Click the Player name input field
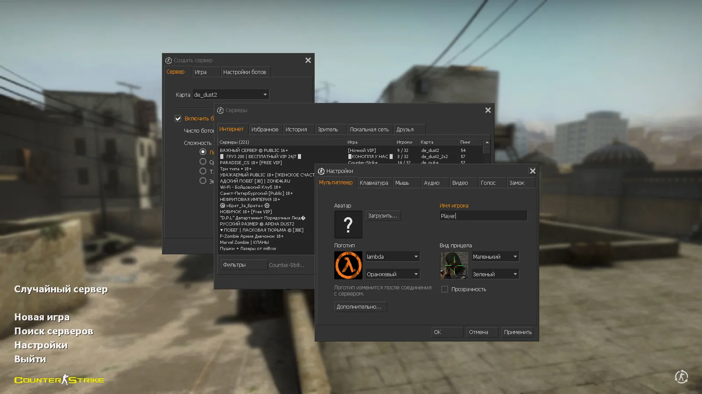702x394 pixels. [x=483, y=215]
